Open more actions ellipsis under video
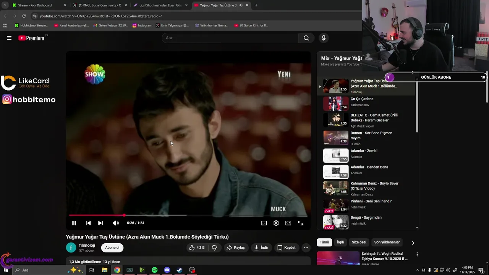This screenshot has width=489, height=275. click(306, 247)
